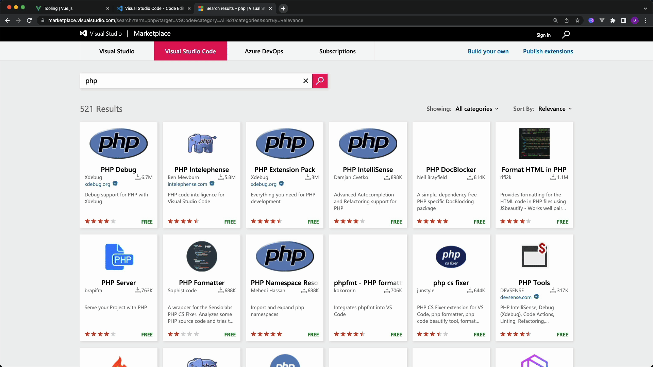Screen dimensions: 653x367
Task: Open the PHP Intelephense elephant logo
Action: [x=202, y=143]
